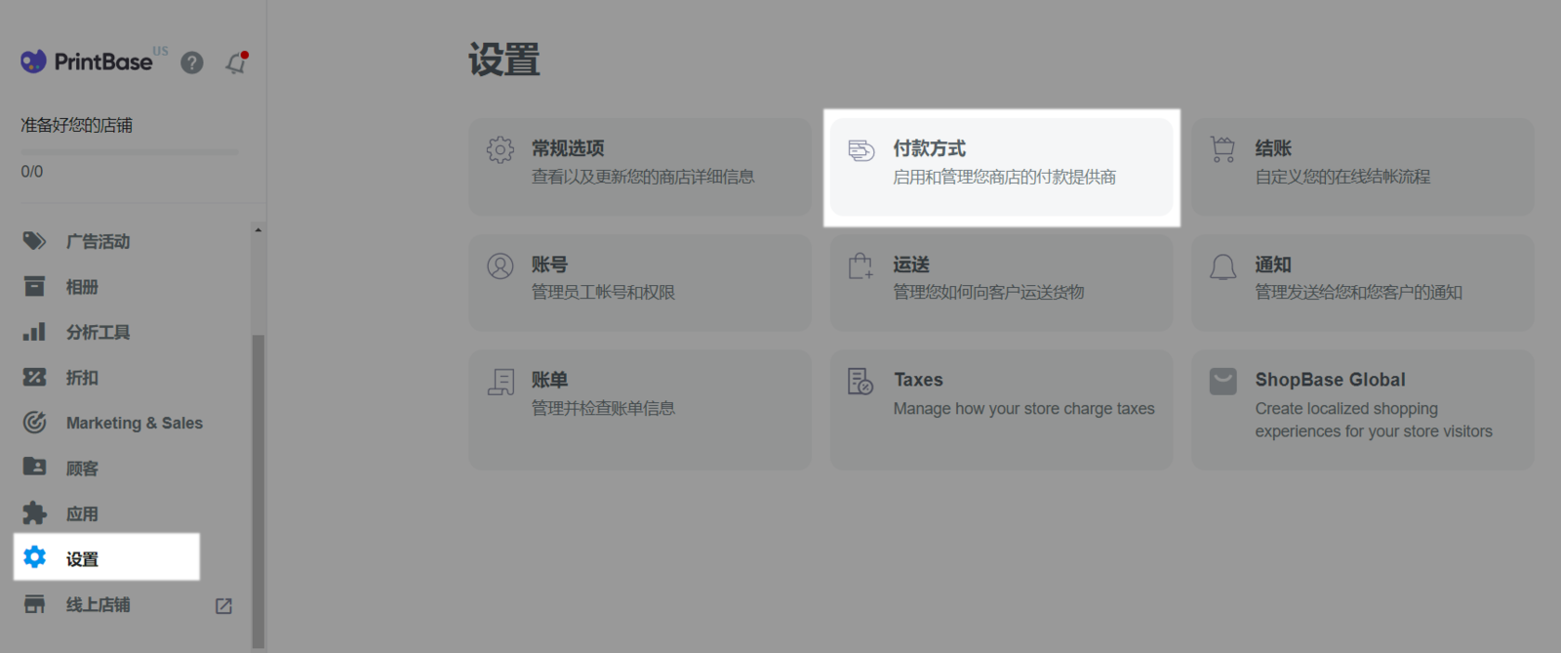The width and height of the screenshot is (1561, 653).
Task: Click the 结账 shopping cart icon
Action: (1222, 149)
